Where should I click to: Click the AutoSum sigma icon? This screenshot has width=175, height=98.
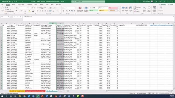point(135,7)
